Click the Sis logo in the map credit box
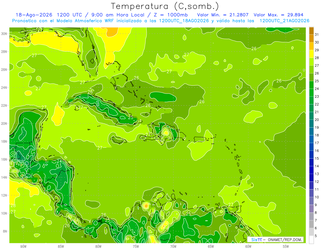324x250 pixels. pyautogui.click(x=256, y=239)
